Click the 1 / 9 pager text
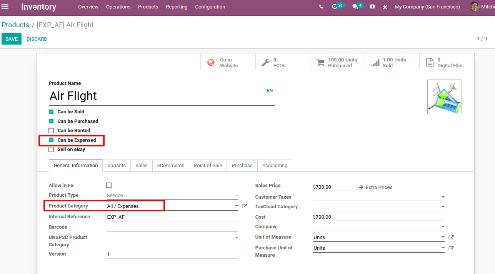495x274 pixels. pos(482,39)
